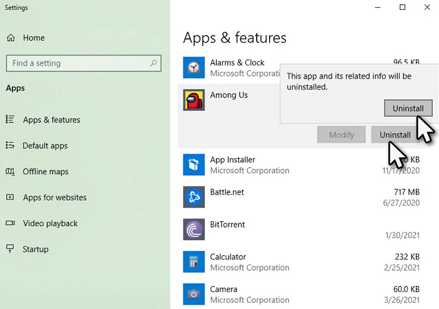Click the search magnifier in Find a setting
439x309 pixels.
[x=153, y=63]
